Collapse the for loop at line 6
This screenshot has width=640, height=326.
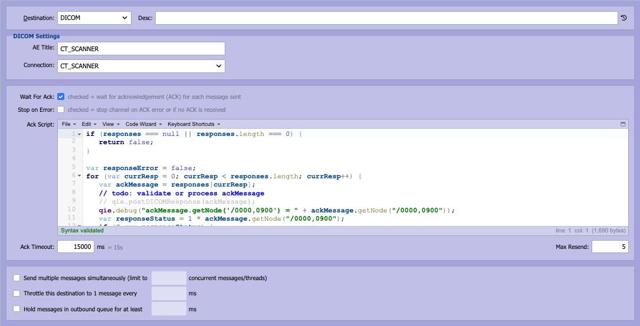click(79, 175)
